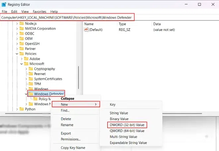219x151 pixels.
Task: Open the File menu
Action: [4, 12]
